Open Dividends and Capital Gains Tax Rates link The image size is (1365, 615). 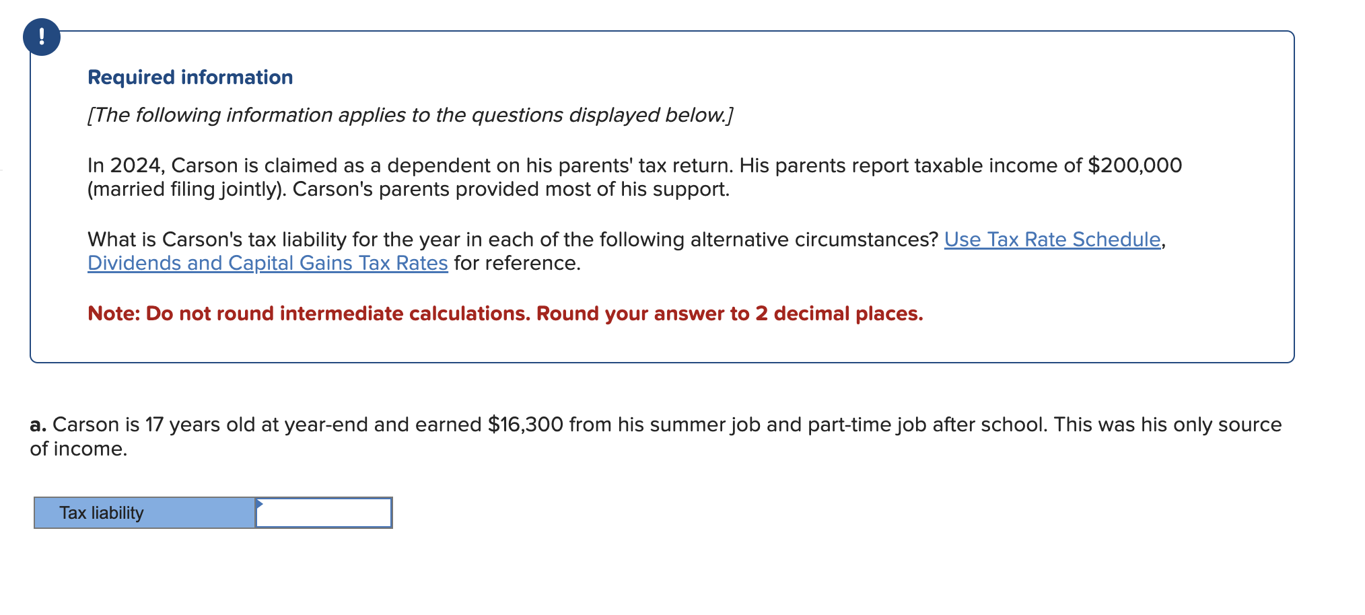[267, 263]
